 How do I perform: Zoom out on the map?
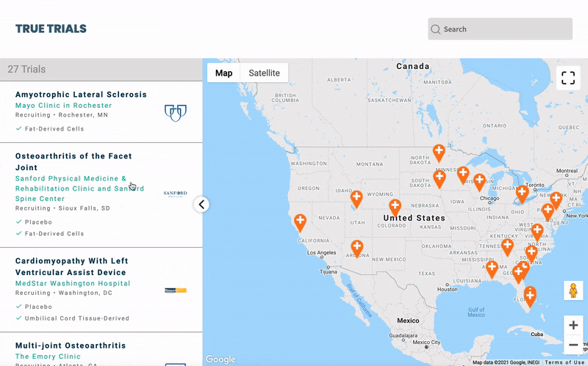(573, 344)
